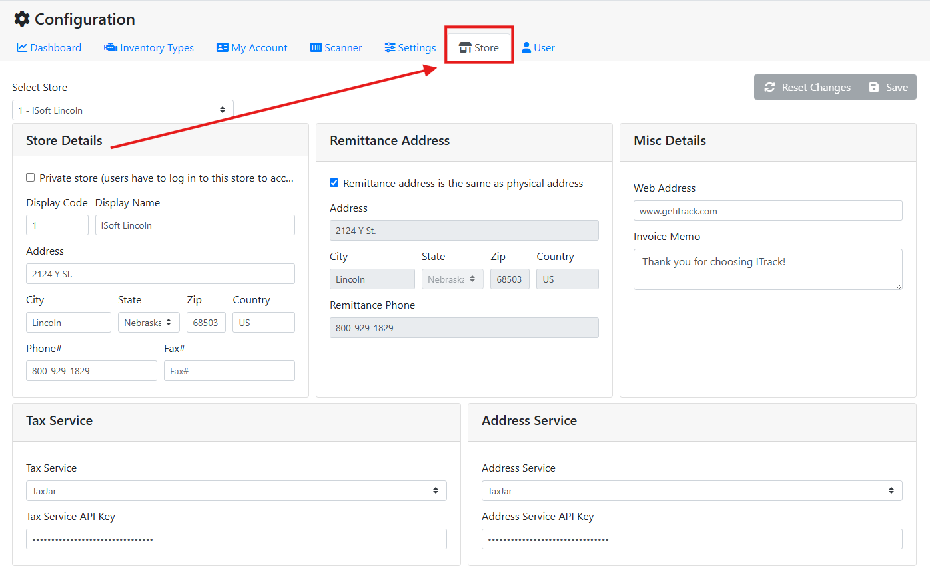Click the Settings sliders icon
Image resolution: width=930 pixels, height=574 pixels.
tap(390, 48)
